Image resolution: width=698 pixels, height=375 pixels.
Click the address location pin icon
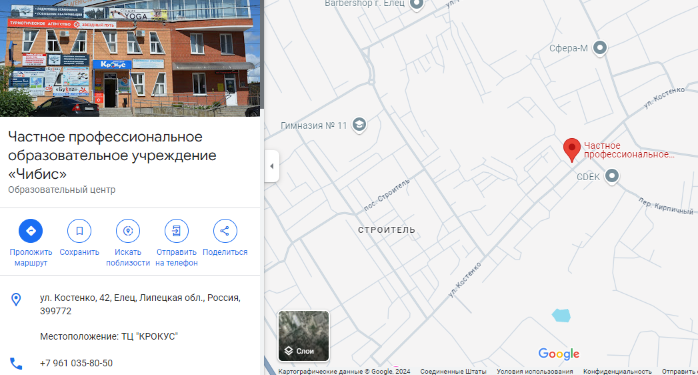16,300
